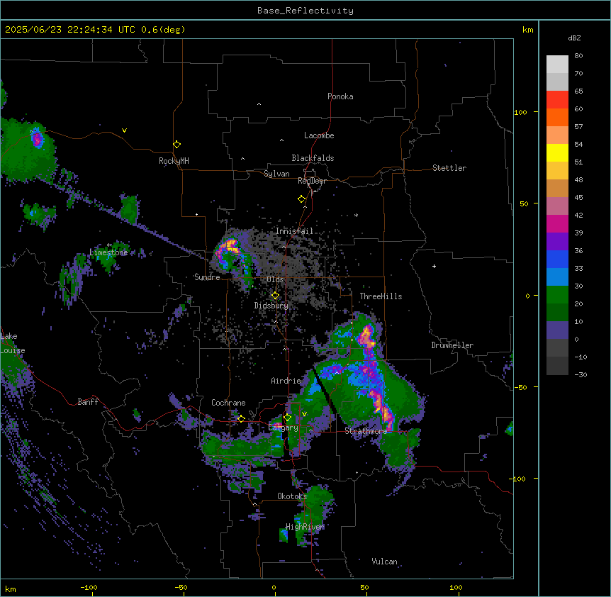Select the Drumheller label

coord(452,345)
